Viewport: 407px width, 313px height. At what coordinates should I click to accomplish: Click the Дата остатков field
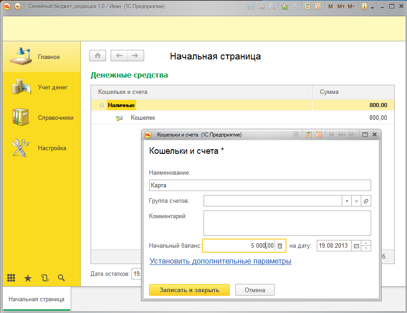tap(136, 274)
